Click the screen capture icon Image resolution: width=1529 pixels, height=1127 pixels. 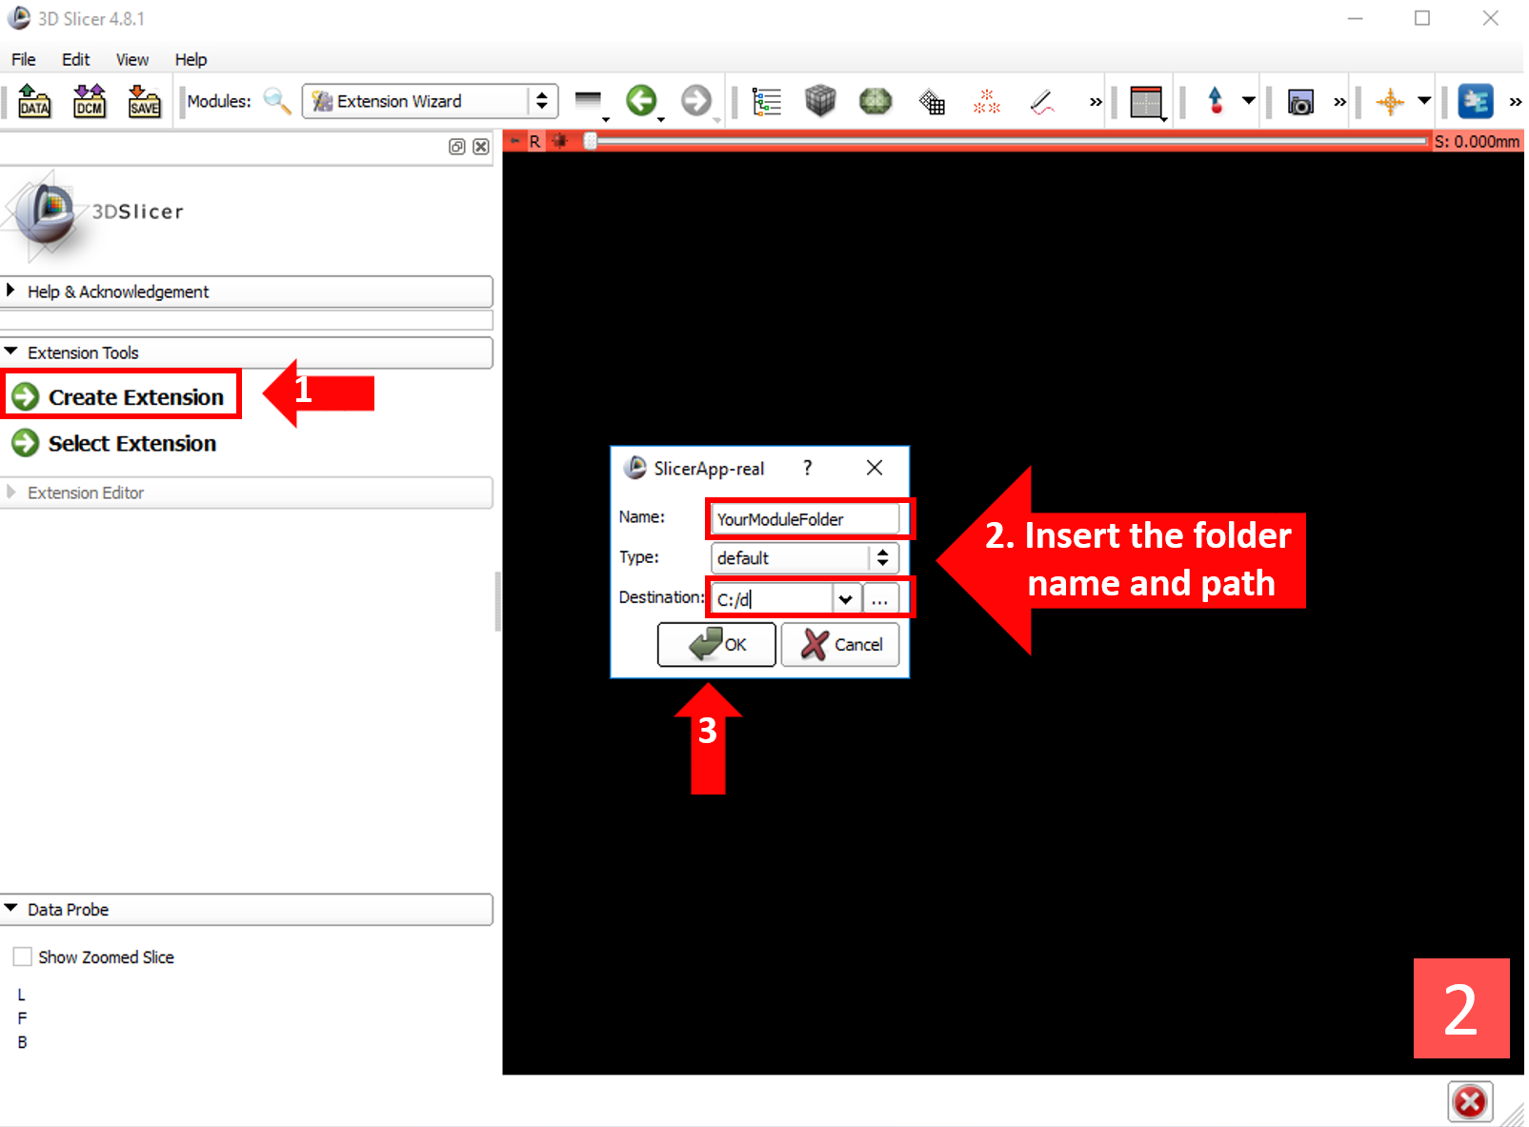1300,101
